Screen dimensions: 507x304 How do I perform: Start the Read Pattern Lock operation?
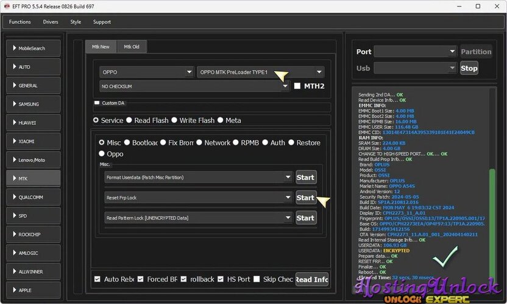point(305,218)
